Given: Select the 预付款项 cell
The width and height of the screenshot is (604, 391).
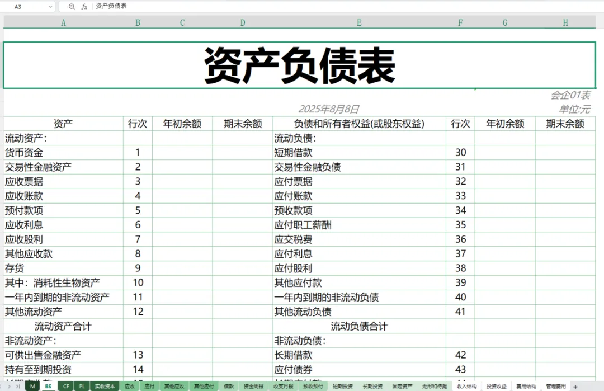Looking at the screenshot, I should point(64,210).
